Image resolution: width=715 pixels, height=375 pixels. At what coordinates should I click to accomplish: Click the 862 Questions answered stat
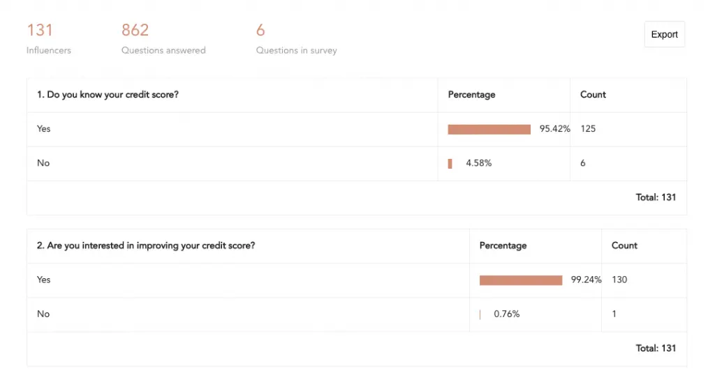pyautogui.click(x=163, y=38)
